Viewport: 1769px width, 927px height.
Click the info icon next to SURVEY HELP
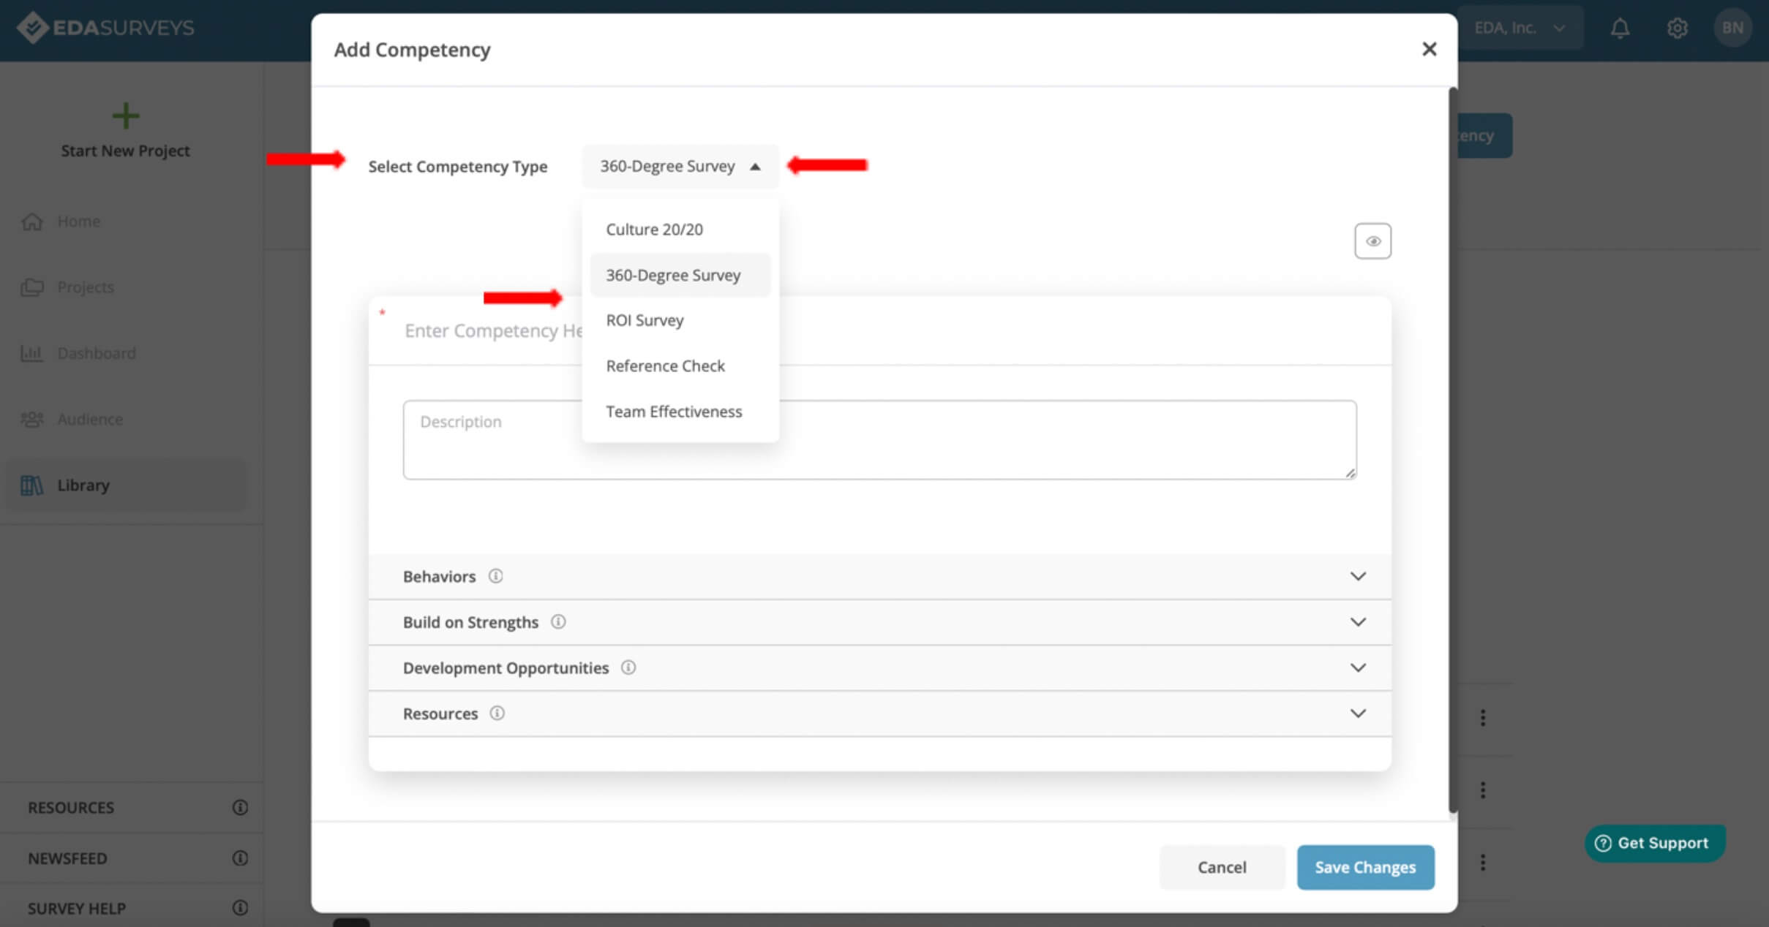coord(240,908)
